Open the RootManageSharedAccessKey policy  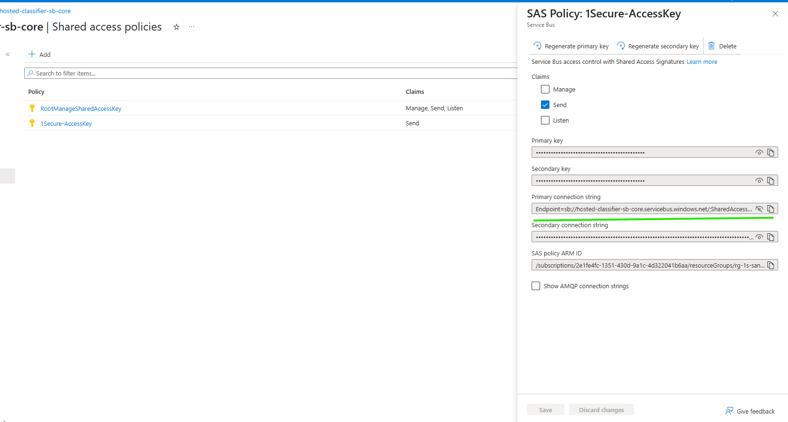click(x=81, y=108)
